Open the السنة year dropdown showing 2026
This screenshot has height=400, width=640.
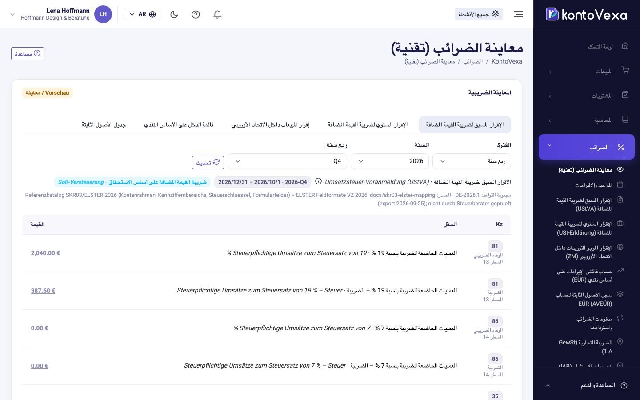[390, 161]
